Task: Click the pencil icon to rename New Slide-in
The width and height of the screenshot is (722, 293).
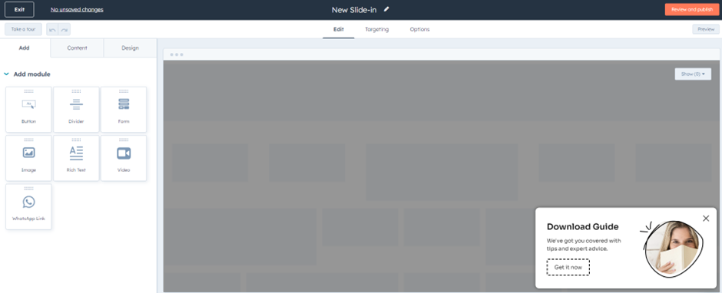Action: click(386, 9)
